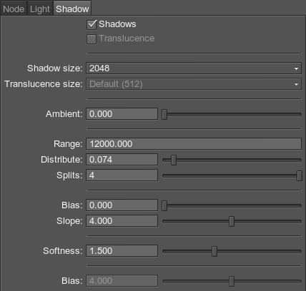Click the upper Bias value field

click(122, 205)
